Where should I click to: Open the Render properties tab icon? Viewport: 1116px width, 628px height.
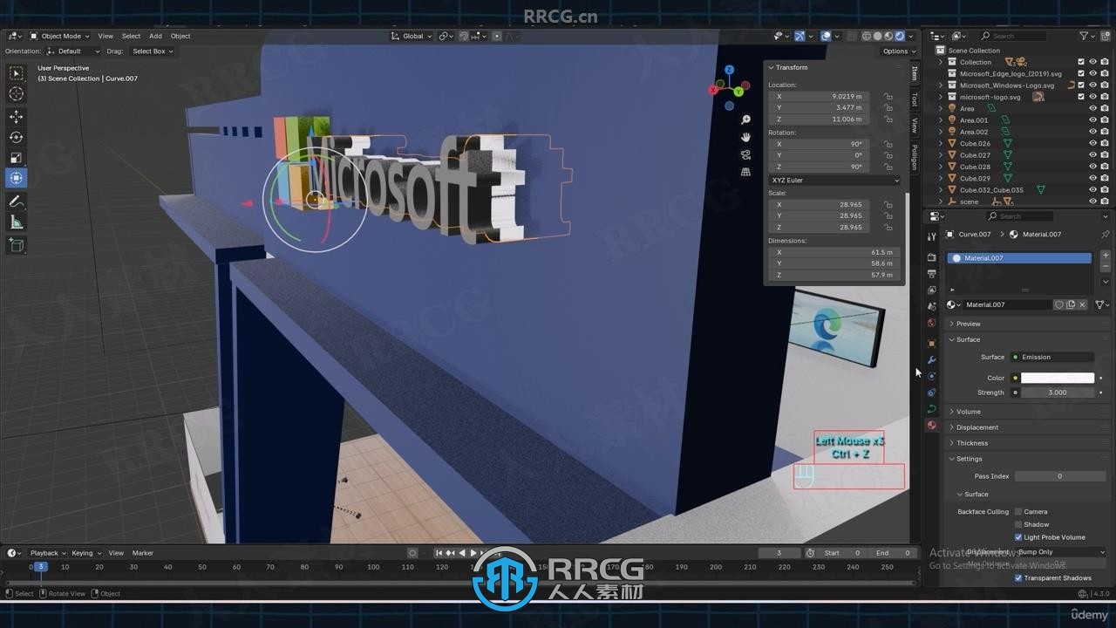point(931,257)
